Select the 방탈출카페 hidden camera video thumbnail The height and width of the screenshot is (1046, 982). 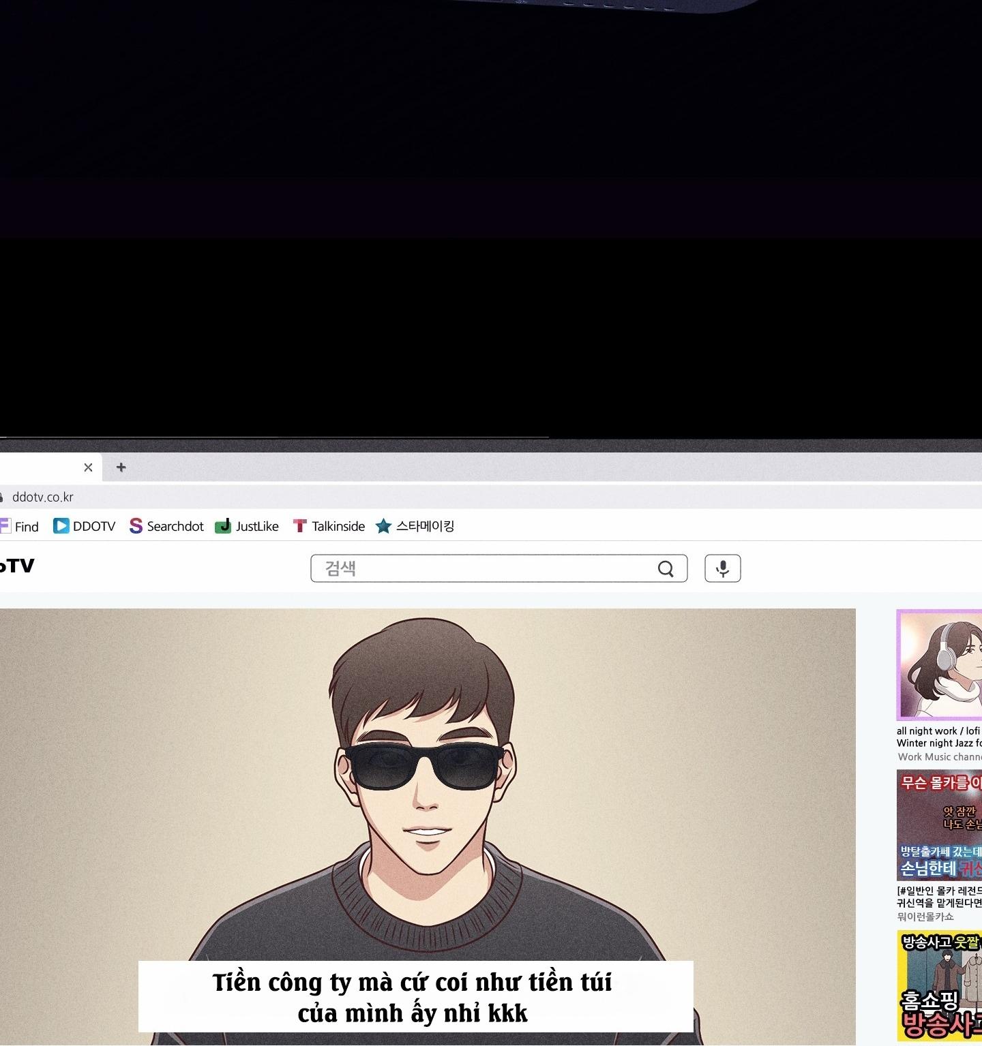(x=939, y=825)
